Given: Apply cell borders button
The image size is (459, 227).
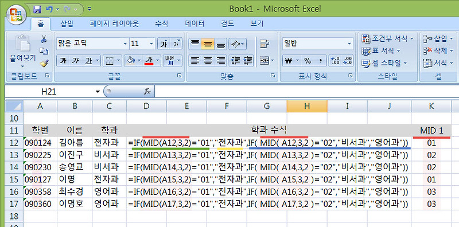Looking at the screenshot, I should (x=110, y=61).
